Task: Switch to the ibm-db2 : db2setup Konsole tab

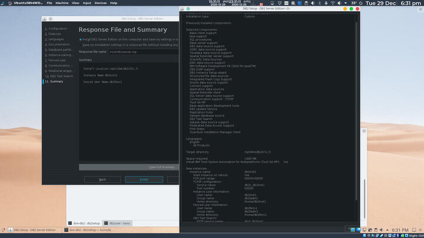Action: (84, 223)
